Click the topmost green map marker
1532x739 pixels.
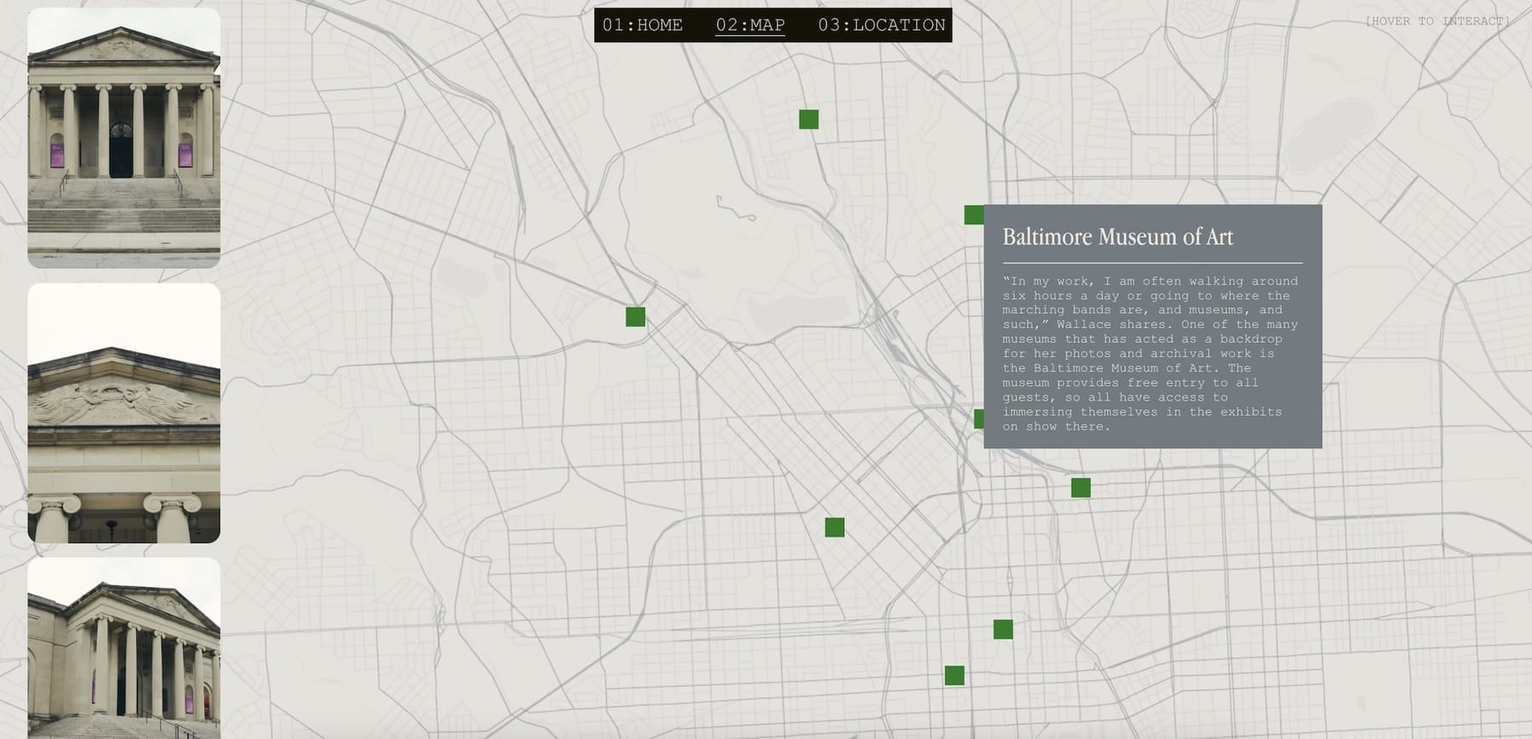point(809,120)
